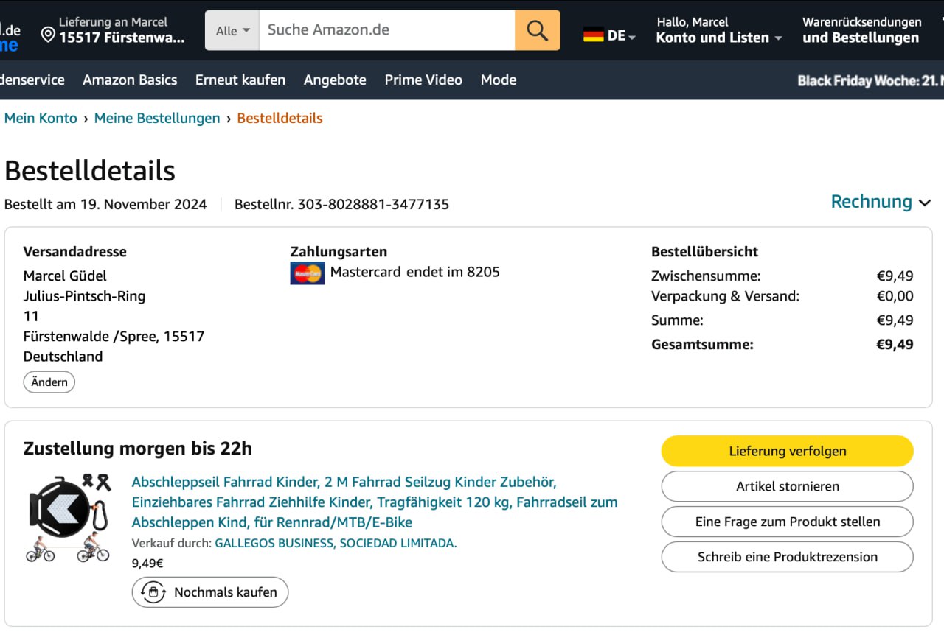944x635 pixels.
Task: Click the Artikel stornieren button
Action: 787,486
